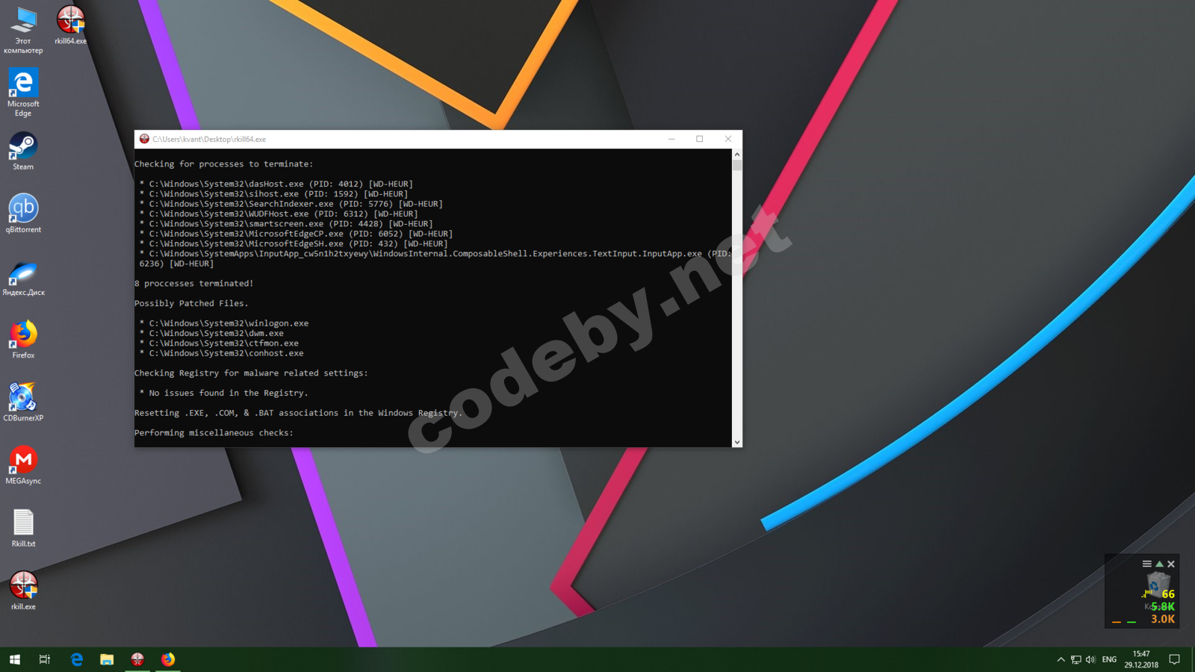Open the volume control in the tray
The image size is (1195, 672).
coord(1090,659)
